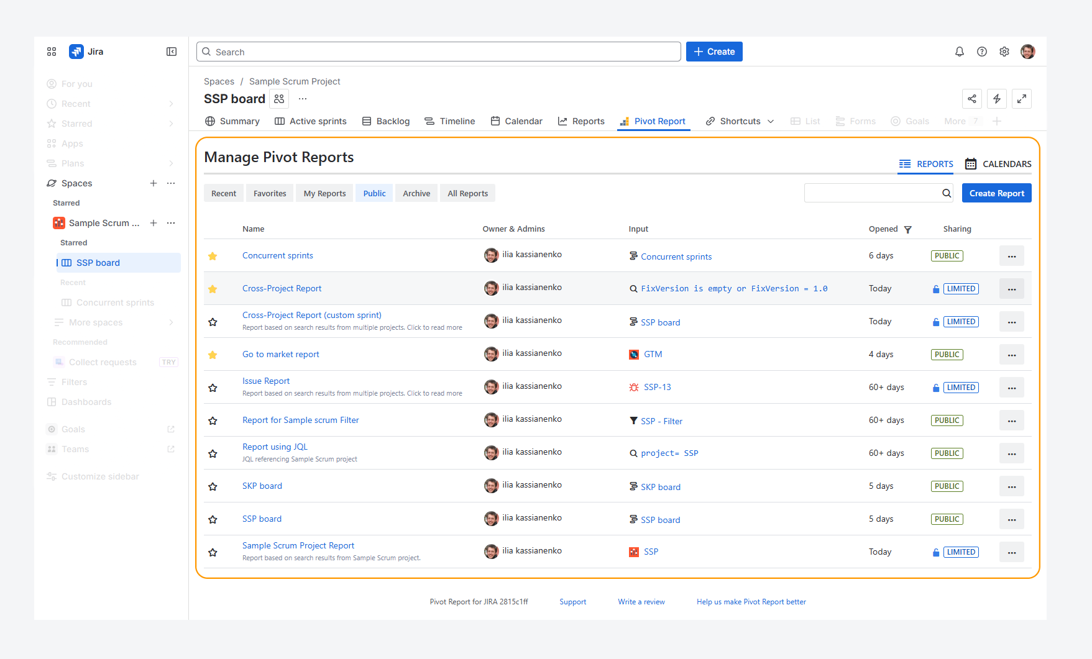Open row actions for SSP board report
1092x659 pixels.
pos(1012,519)
